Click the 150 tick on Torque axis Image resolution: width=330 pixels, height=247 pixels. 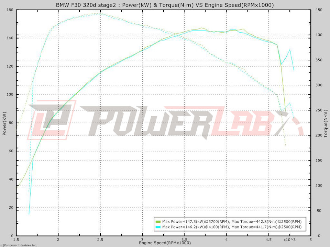click(319, 161)
